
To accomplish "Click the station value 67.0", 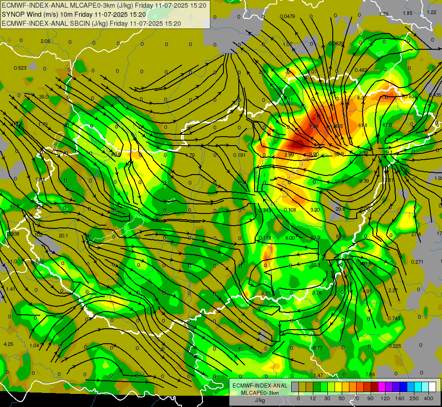I will coord(387,125).
